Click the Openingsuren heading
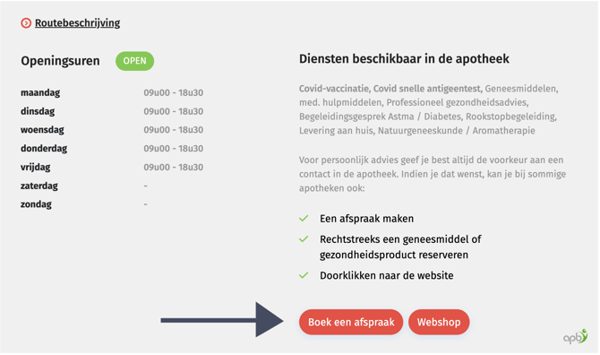Screen dimensions: 600x355 click(61, 61)
